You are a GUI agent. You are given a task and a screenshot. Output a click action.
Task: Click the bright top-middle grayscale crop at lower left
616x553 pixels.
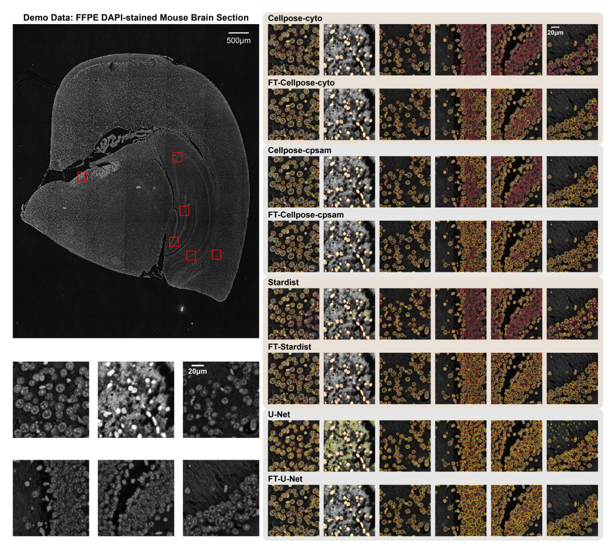[x=136, y=399]
